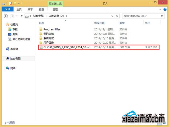Expand the chevron before 这台电脑 in path
169x127 pixels.
point(31,16)
